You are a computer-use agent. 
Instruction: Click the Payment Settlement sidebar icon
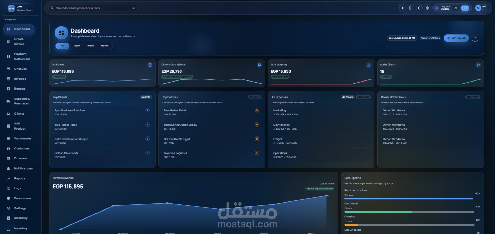point(9,56)
